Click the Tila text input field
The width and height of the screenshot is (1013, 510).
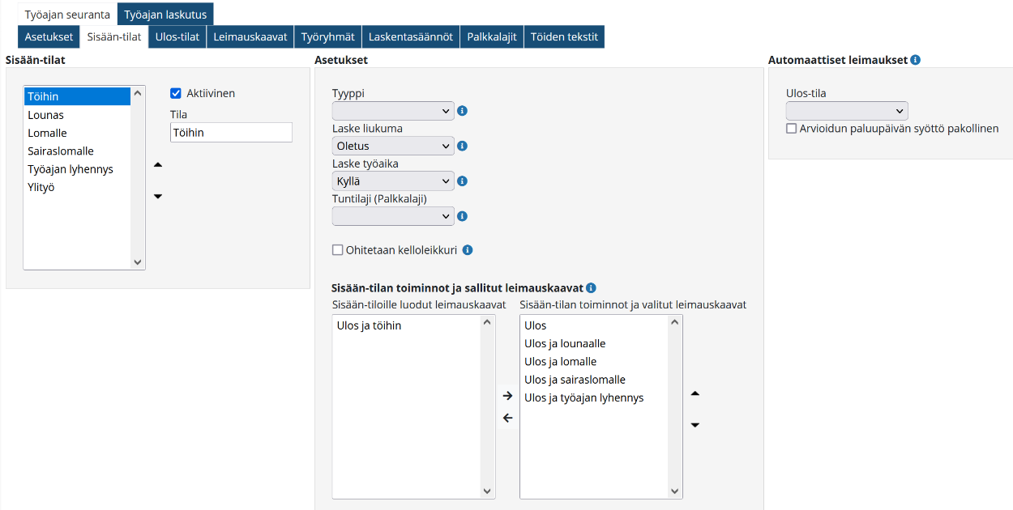[x=231, y=133]
